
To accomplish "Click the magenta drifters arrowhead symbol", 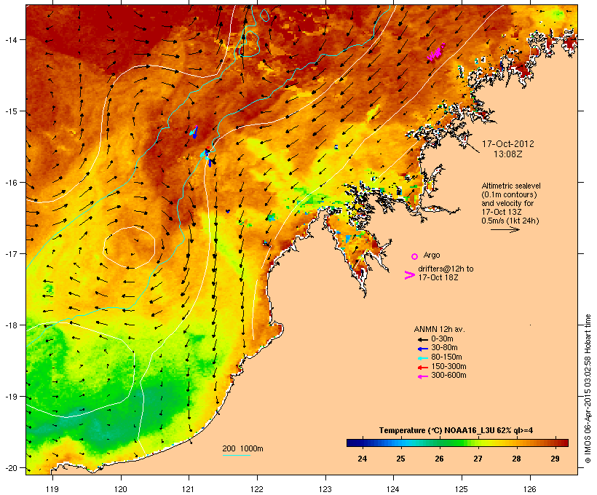I will [x=410, y=275].
